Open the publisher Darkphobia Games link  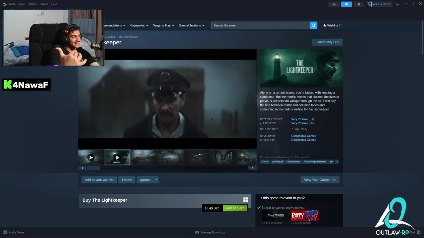point(303,140)
